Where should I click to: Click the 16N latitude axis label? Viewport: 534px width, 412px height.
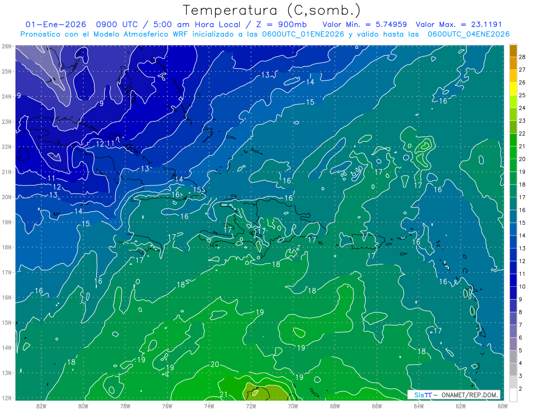coord(6,297)
